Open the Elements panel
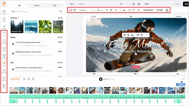Screen dimensions: 189x106 (x=4, y=71)
